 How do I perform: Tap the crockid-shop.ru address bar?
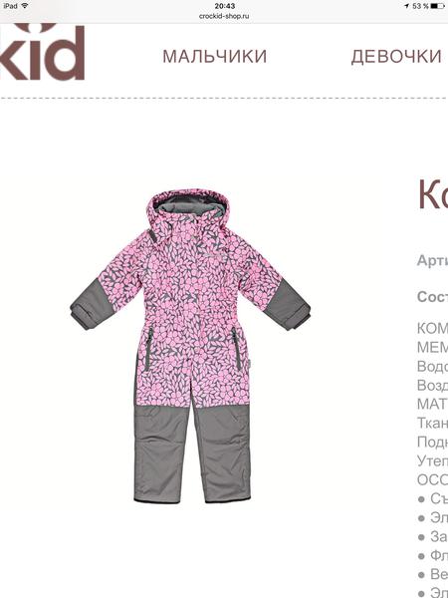point(224,17)
